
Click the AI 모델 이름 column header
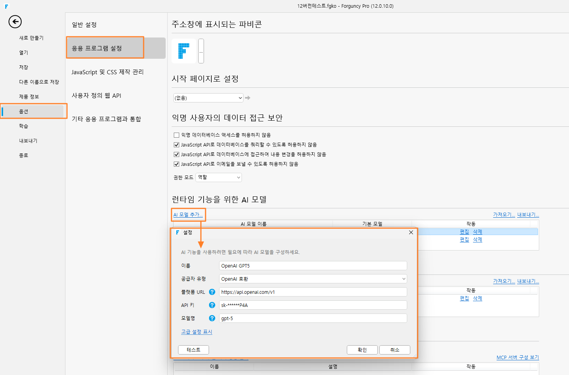coord(254,224)
